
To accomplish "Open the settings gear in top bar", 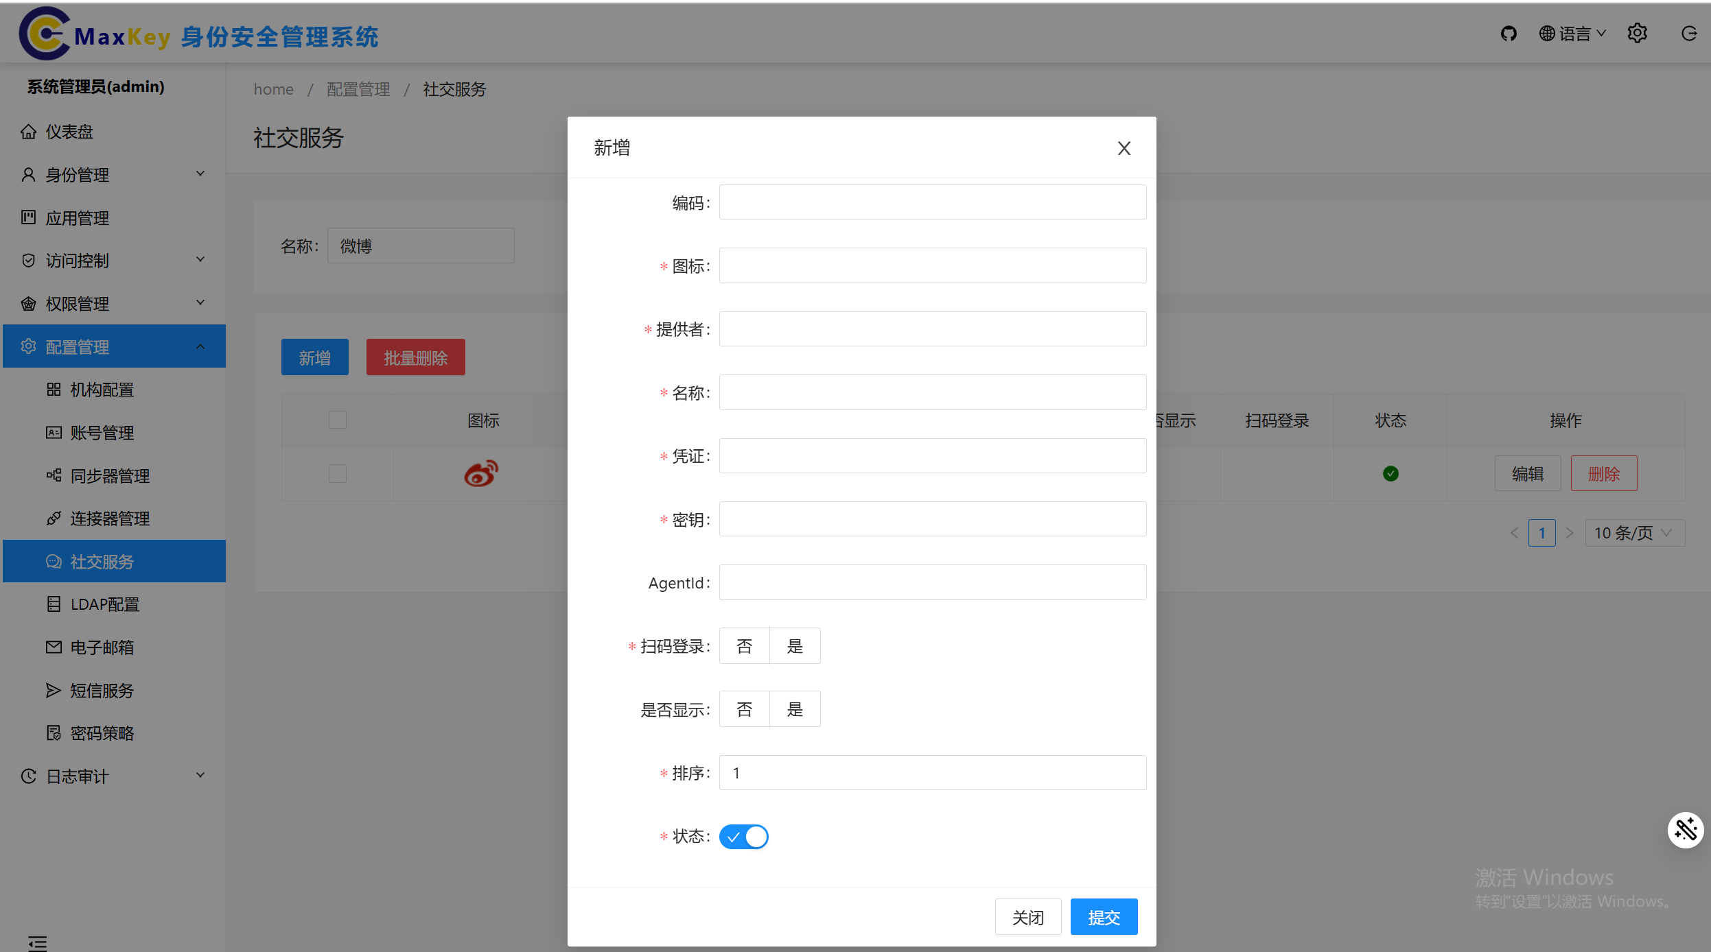I will pyautogui.click(x=1637, y=34).
